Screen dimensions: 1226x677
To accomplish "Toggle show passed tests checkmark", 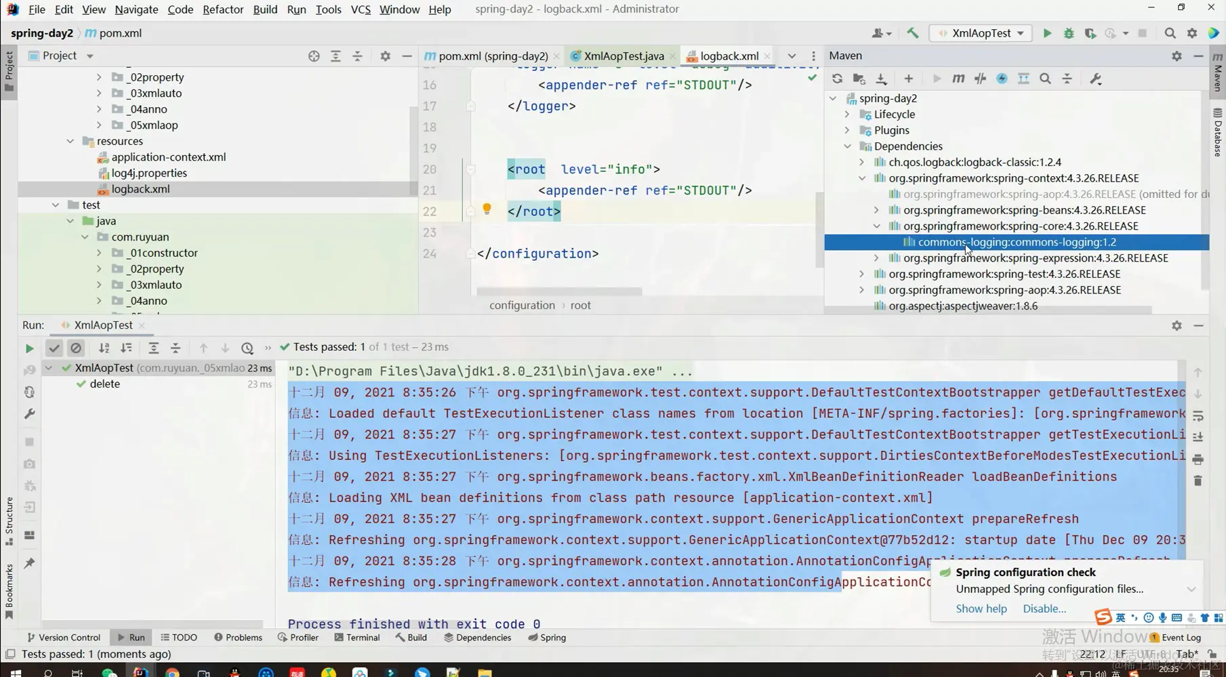I will point(54,348).
